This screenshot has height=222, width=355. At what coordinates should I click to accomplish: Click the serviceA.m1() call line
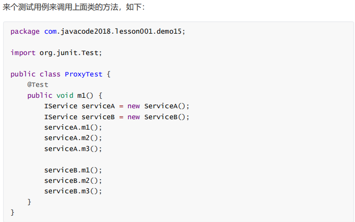pos(73,127)
